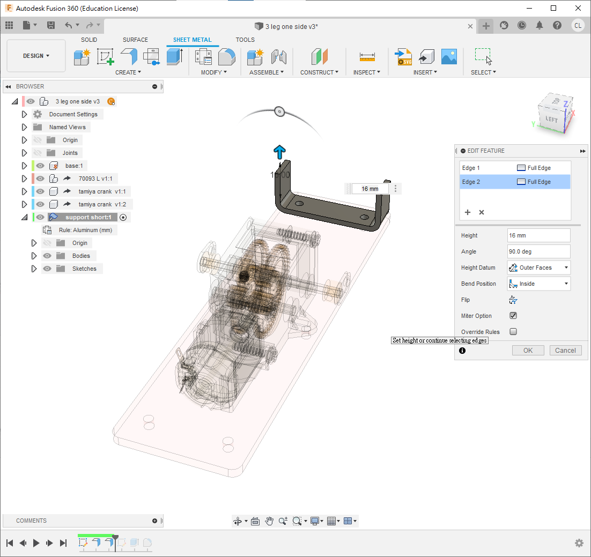Click the Pan hand tool in the navigation bar

pyautogui.click(x=269, y=521)
